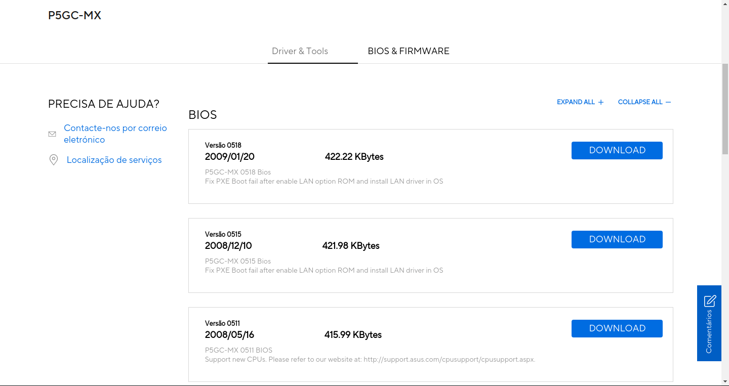This screenshot has width=729, height=386.
Task: Download BIOS version 0518
Action: click(x=617, y=150)
